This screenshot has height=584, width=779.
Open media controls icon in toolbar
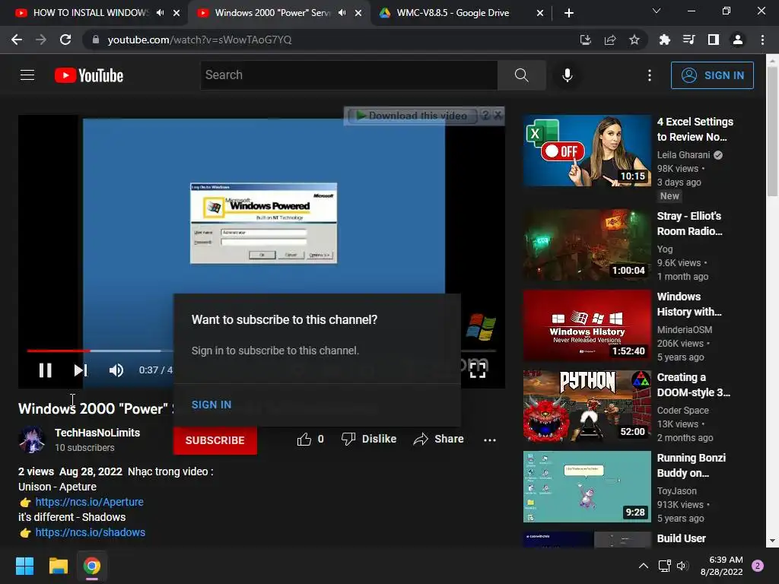click(688, 40)
